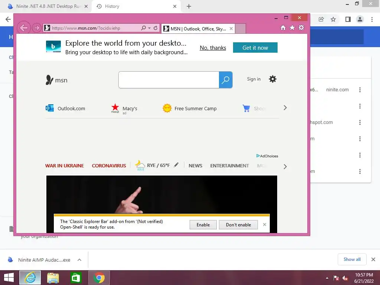Click Chrome share page icon
The width and height of the screenshot is (380, 285).
[x=321, y=19]
